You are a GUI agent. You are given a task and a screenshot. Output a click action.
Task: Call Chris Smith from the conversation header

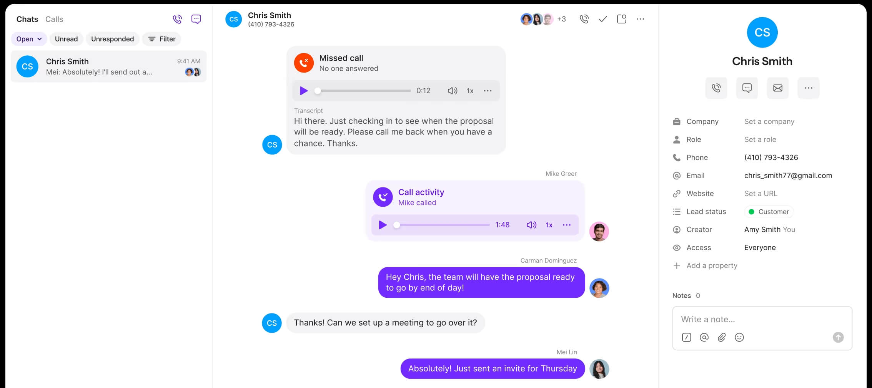click(584, 19)
